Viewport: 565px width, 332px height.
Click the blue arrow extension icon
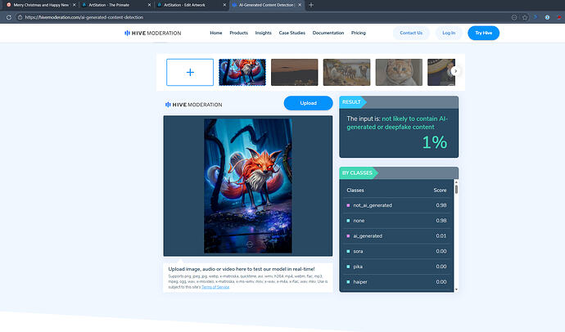(x=536, y=17)
